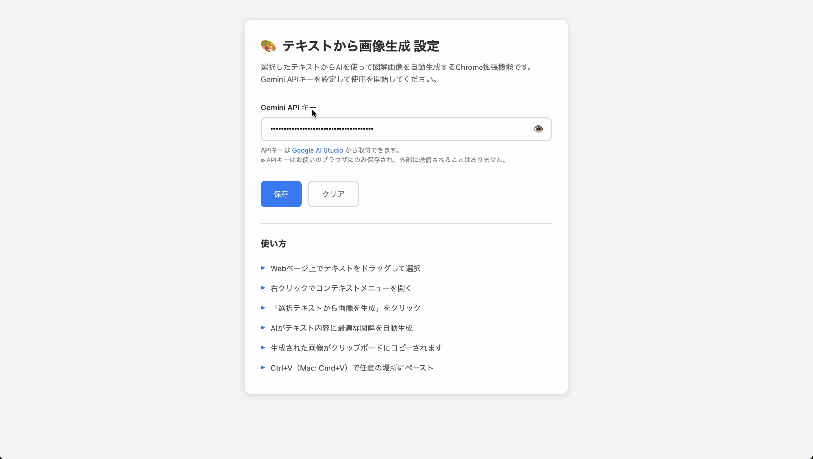Click the triangle bullet before Ctrl+V step

(x=263, y=368)
